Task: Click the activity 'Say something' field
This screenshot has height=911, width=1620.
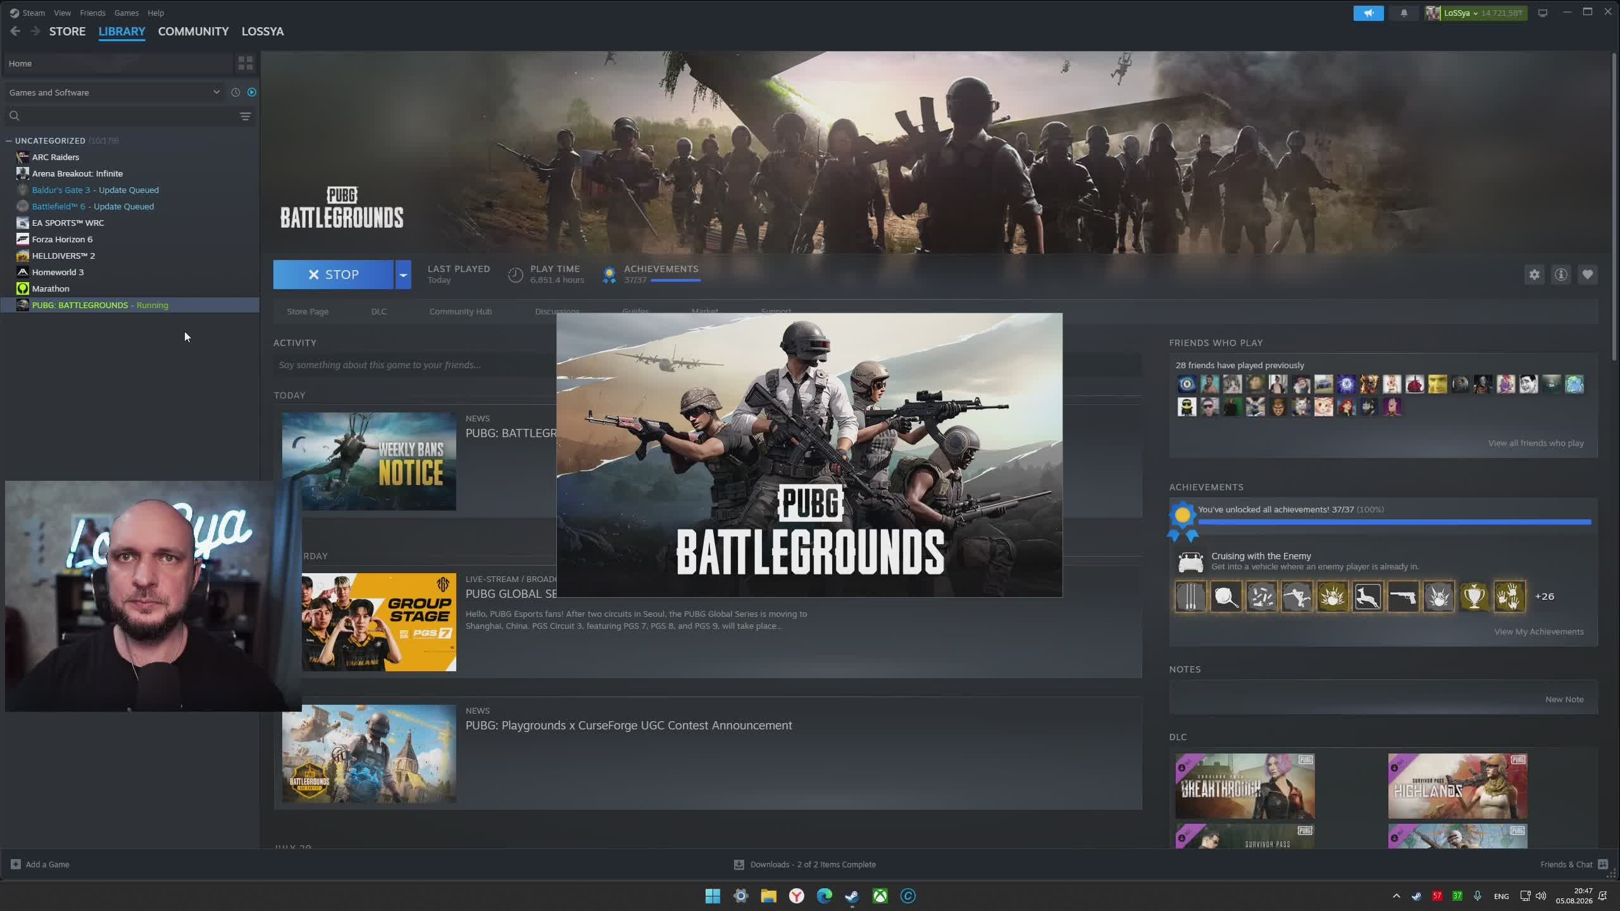Action: click(707, 365)
